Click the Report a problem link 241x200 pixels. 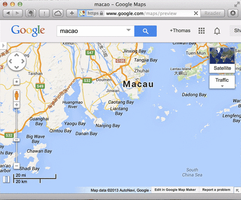216,190
